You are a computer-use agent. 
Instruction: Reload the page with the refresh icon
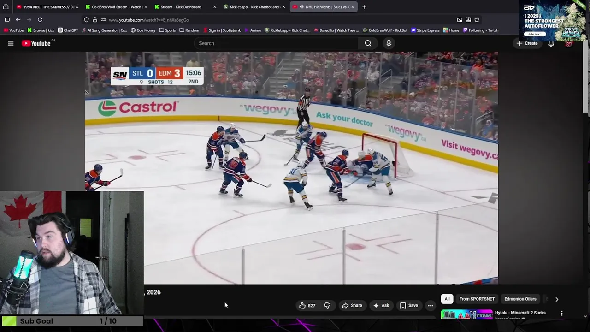point(40,20)
